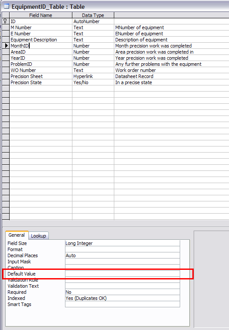This screenshot has width=229, height=330.
Task: Click the Field Name column header
Action: (41, 15)
